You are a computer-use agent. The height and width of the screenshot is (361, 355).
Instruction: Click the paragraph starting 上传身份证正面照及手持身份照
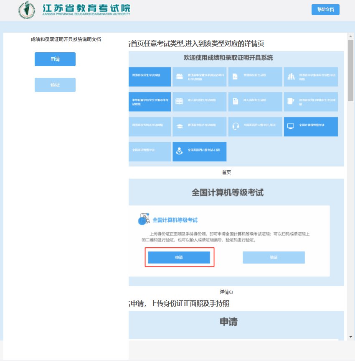pos(226,237)
